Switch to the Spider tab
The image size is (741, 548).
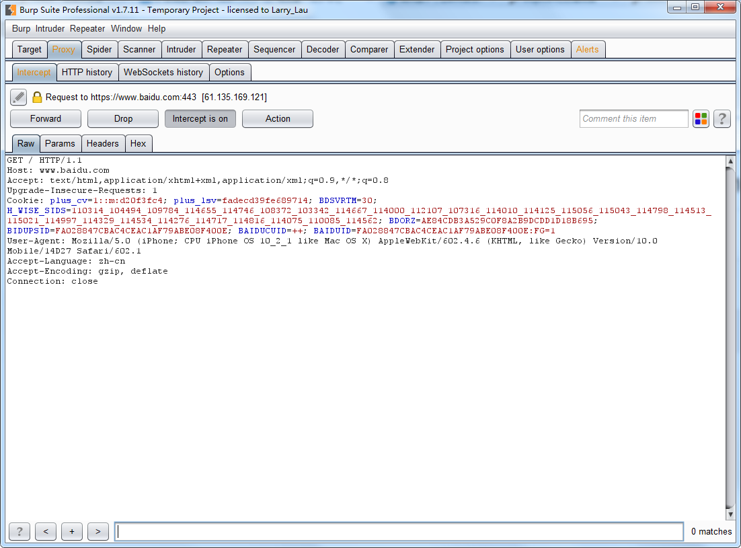tap(100, 50)
